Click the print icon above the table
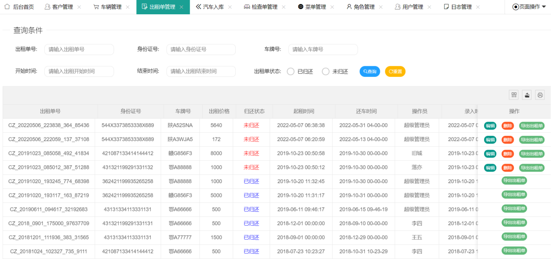The image size is (551, 259). [x=540, y=95]
